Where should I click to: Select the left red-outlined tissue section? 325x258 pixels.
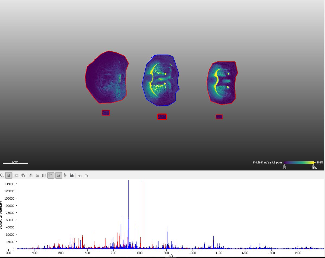[x=107, y=77]
